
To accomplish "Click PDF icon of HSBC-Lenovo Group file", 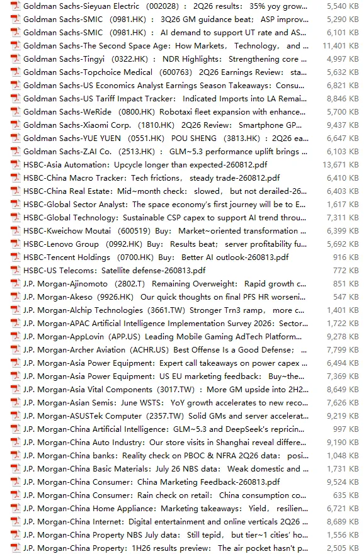I will [16, 244].
